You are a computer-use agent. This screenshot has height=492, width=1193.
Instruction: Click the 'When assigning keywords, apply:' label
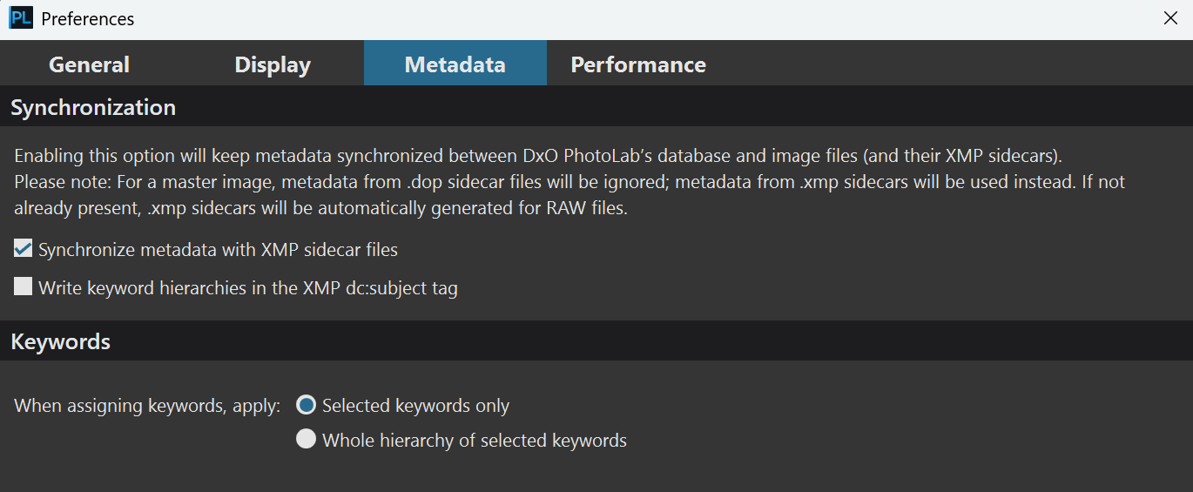148,406
